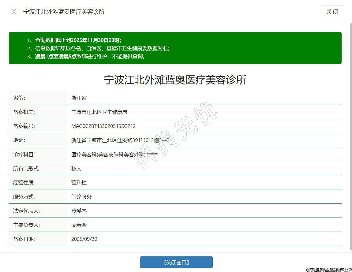Select the province value 浙江省
Screen dimensions: 352x272
[x=79, y=98]
